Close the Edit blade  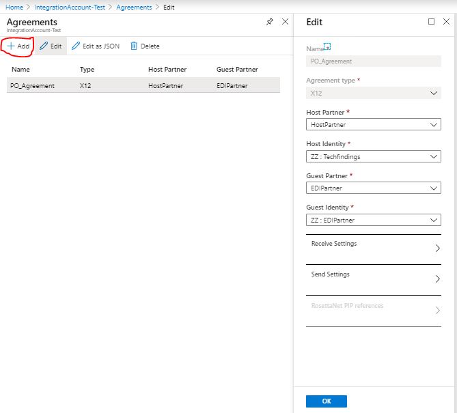(446, 22)
